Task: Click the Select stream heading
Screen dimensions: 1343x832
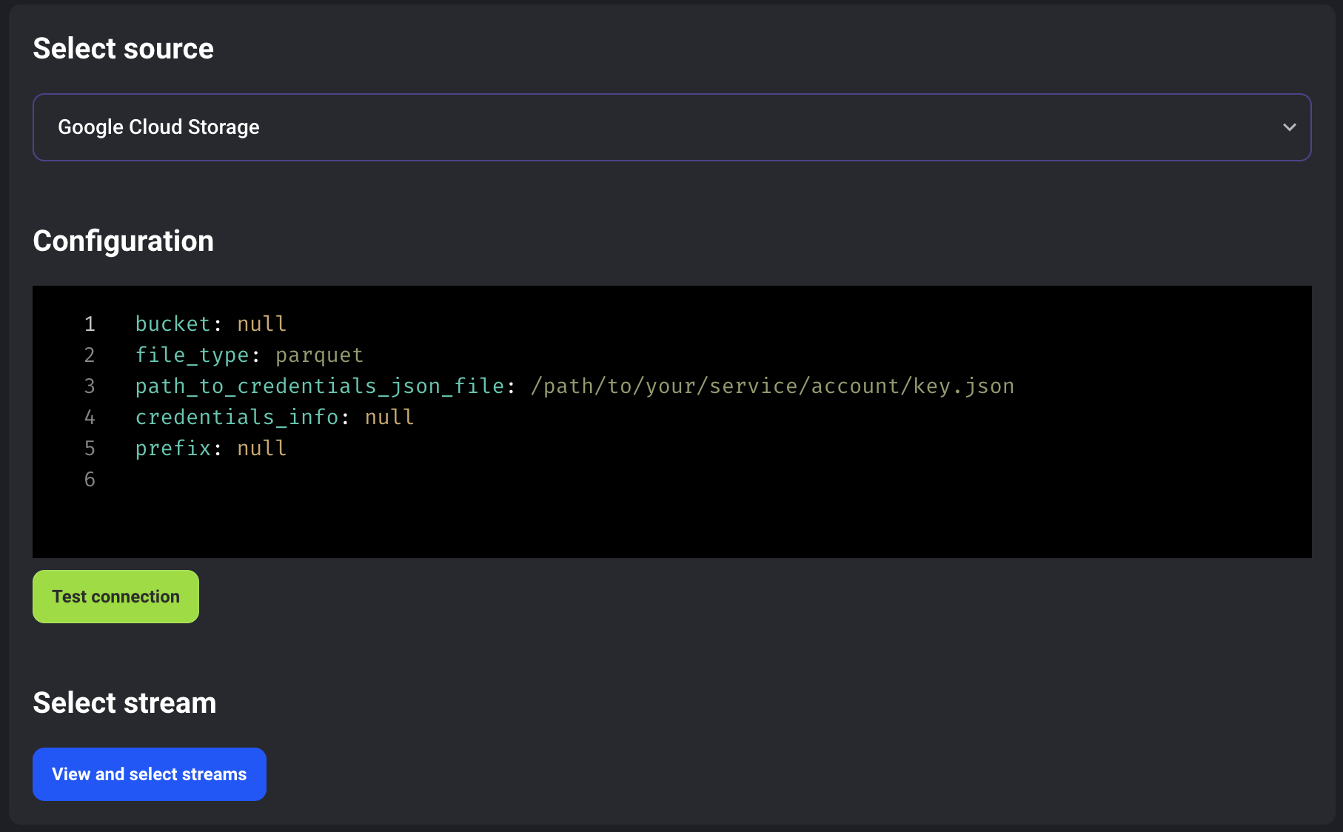Action: pos(124,703)
